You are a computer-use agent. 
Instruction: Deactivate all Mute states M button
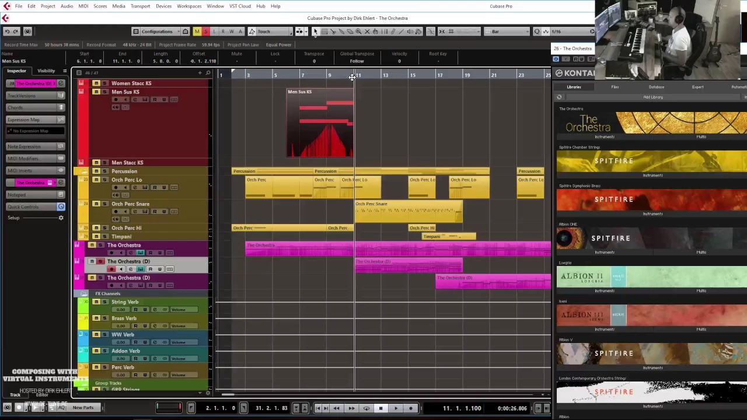point(197,32)
